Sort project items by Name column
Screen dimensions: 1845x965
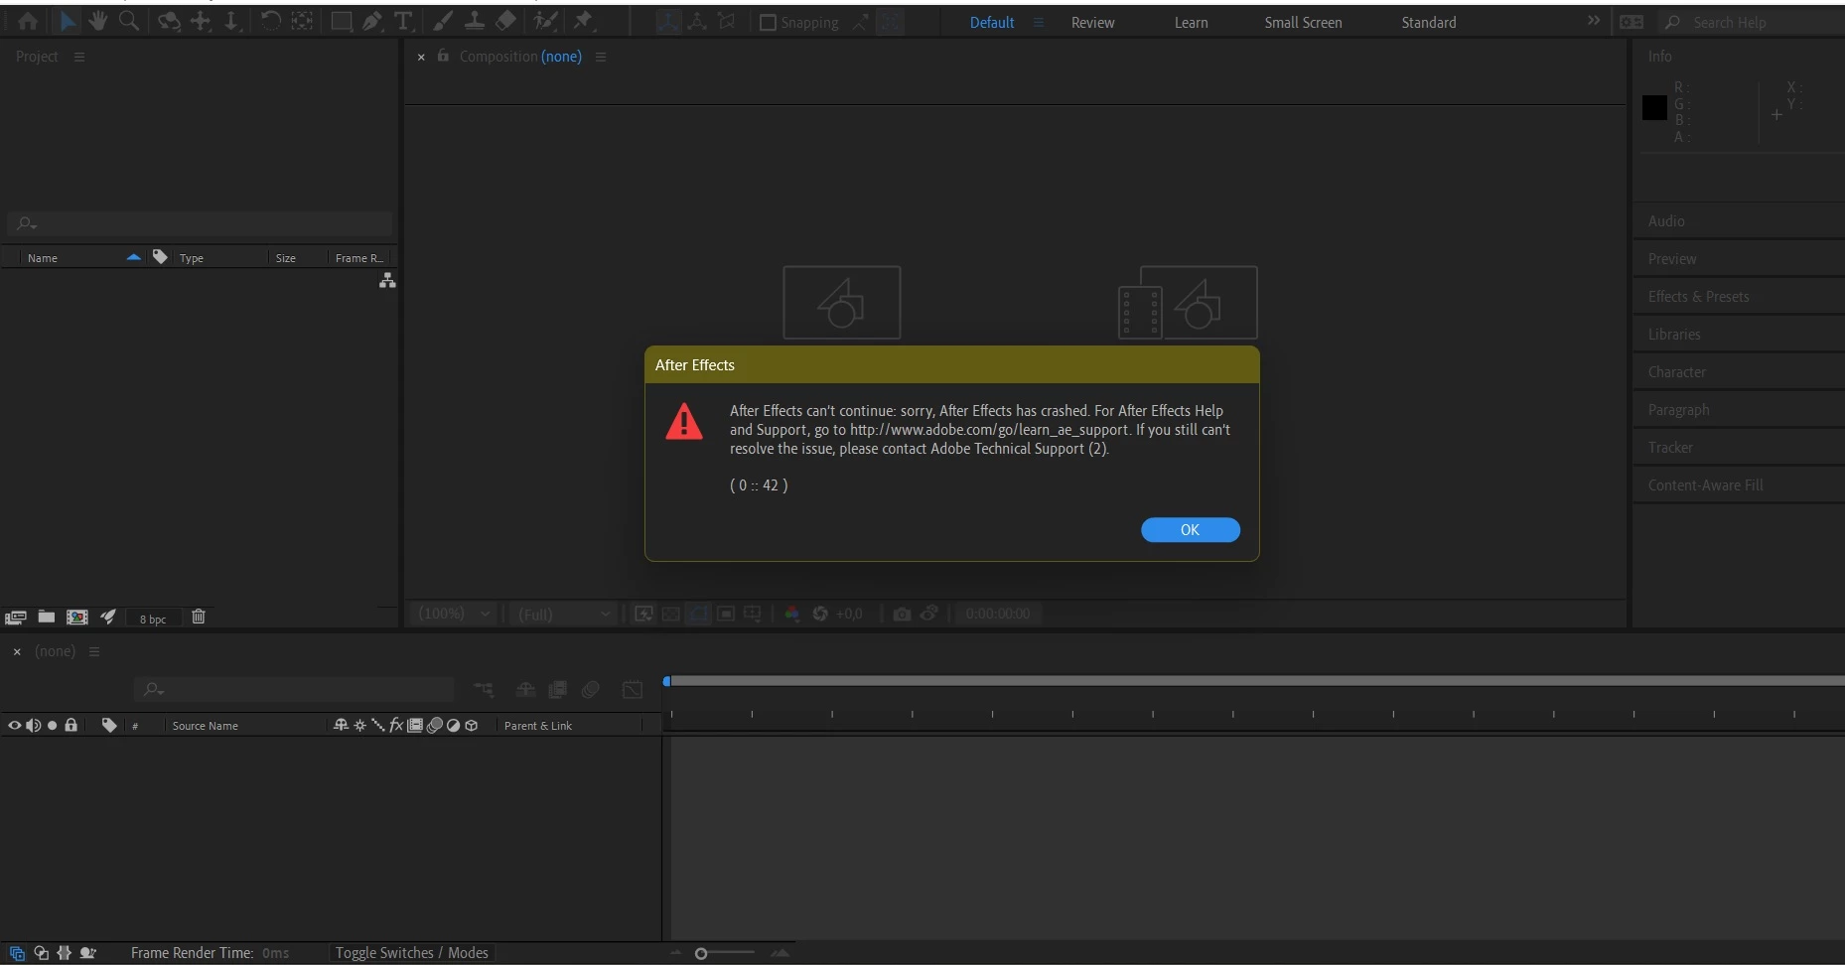coord(43,258)
